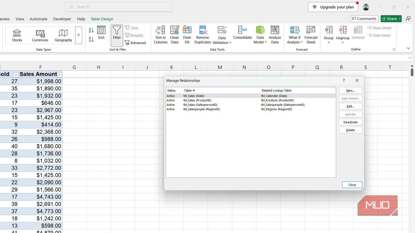
Task: Click Show Detail
Action: pos(379,28)
